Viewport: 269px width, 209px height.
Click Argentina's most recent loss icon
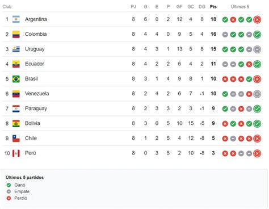pos(257,19)
